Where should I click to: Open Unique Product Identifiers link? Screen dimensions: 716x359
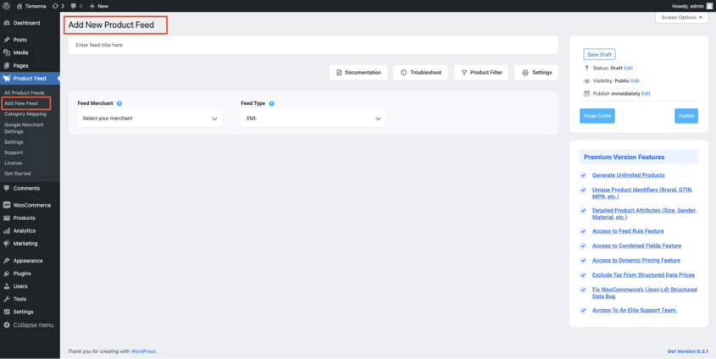[642, 193]
